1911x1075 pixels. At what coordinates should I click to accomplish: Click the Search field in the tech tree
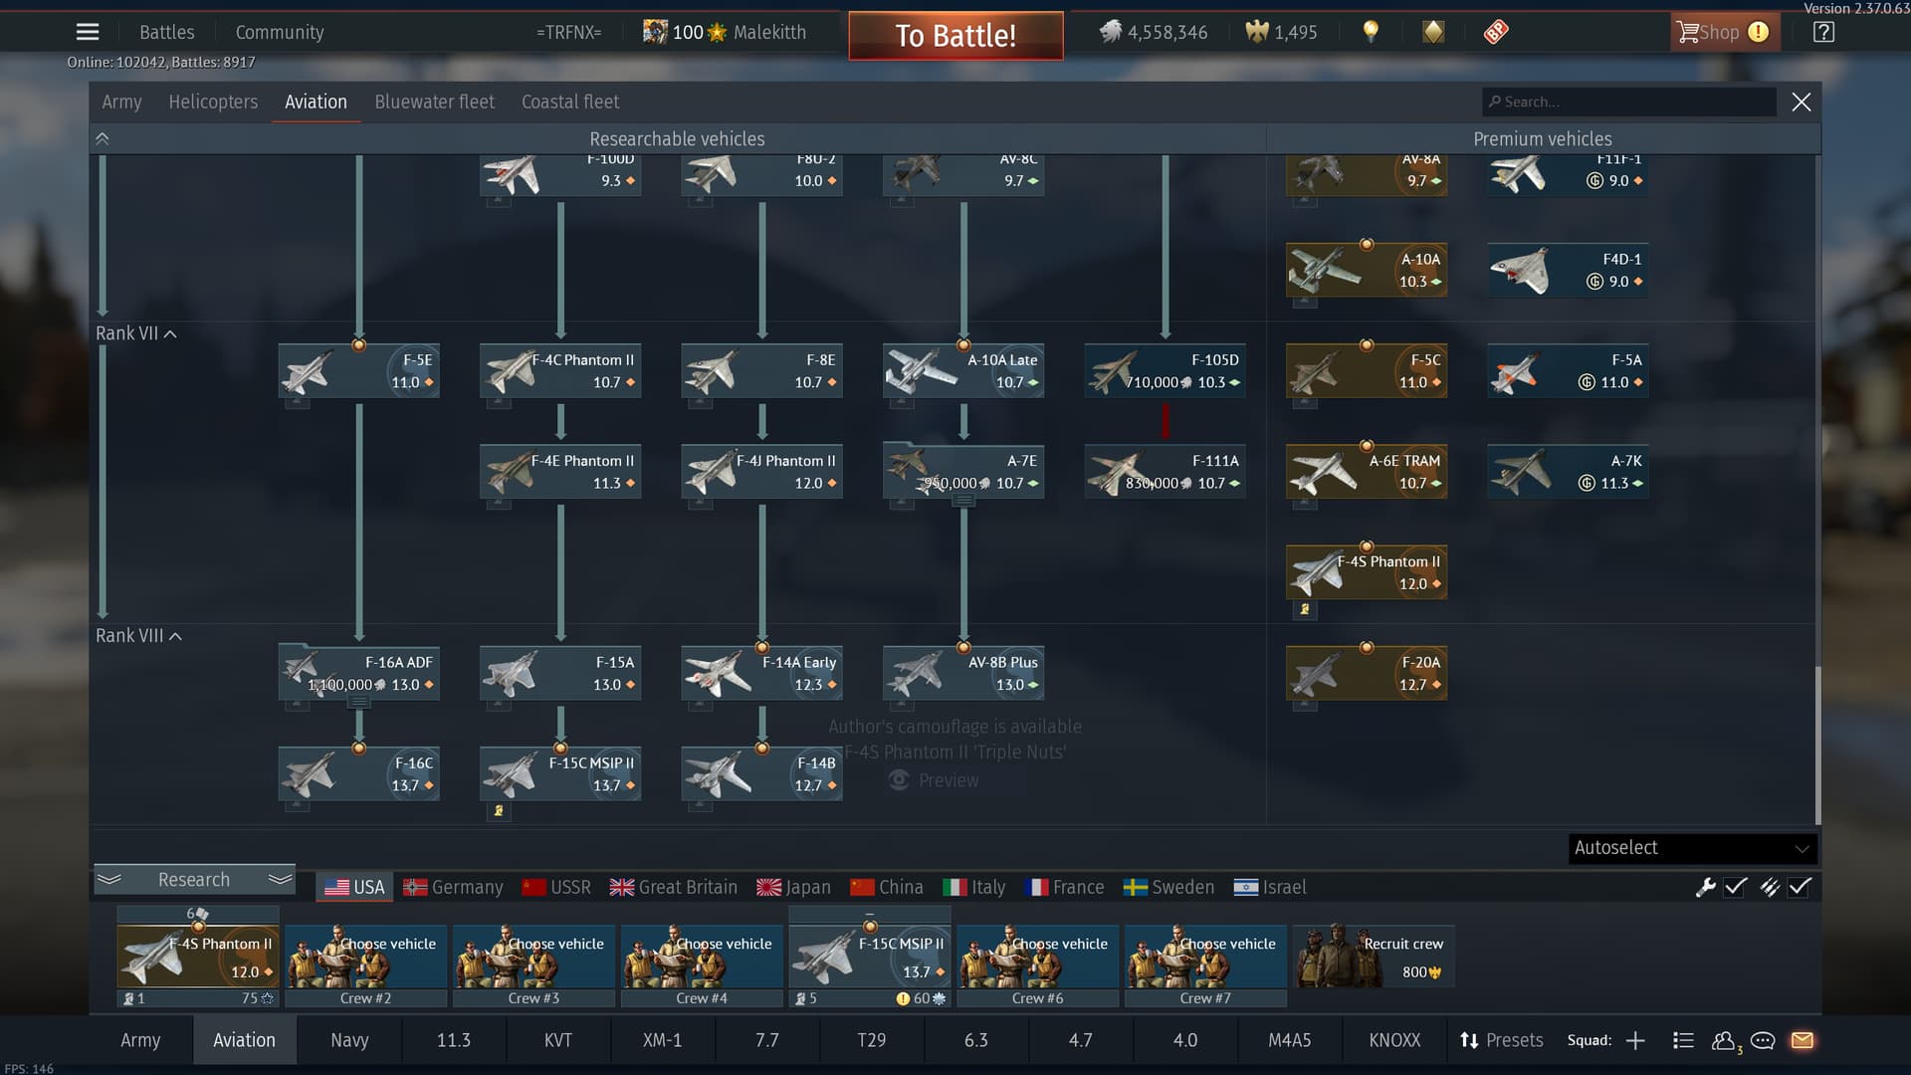(x=1628, y=102)
